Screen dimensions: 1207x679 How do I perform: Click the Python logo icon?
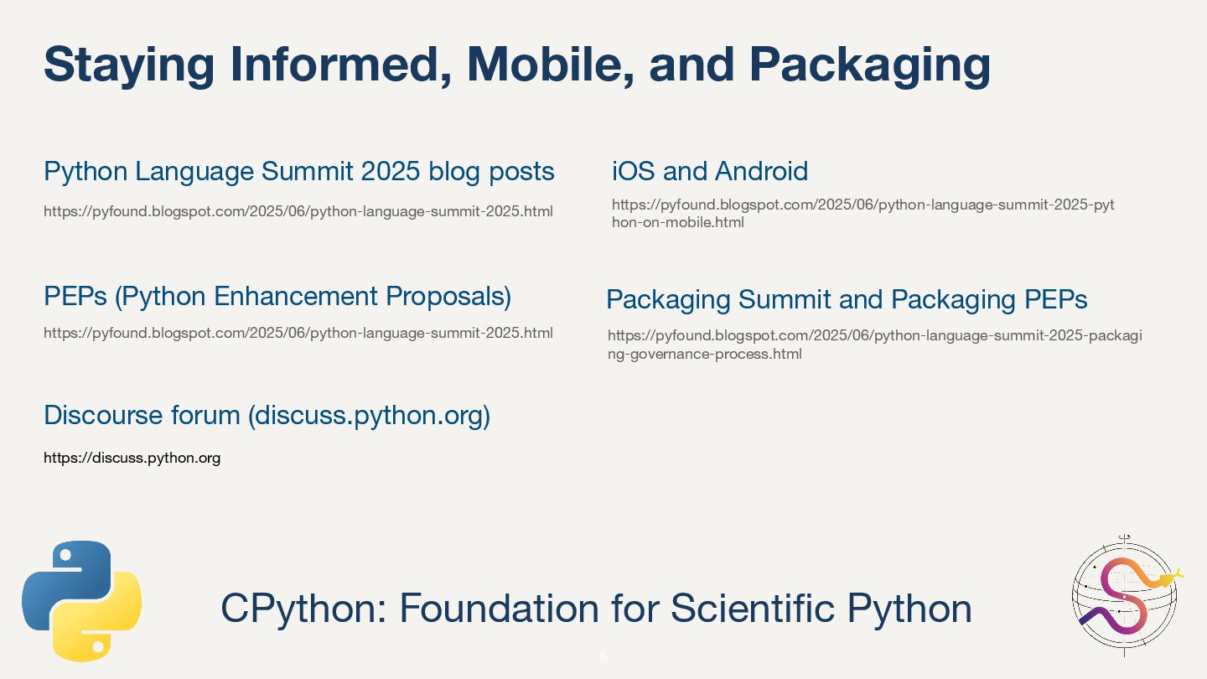81,600
